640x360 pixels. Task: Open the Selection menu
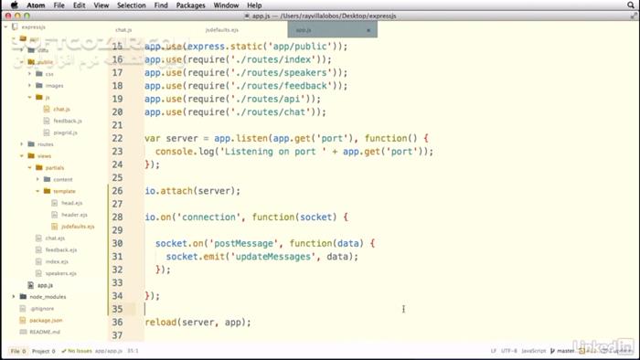click(x=132, y=5)
